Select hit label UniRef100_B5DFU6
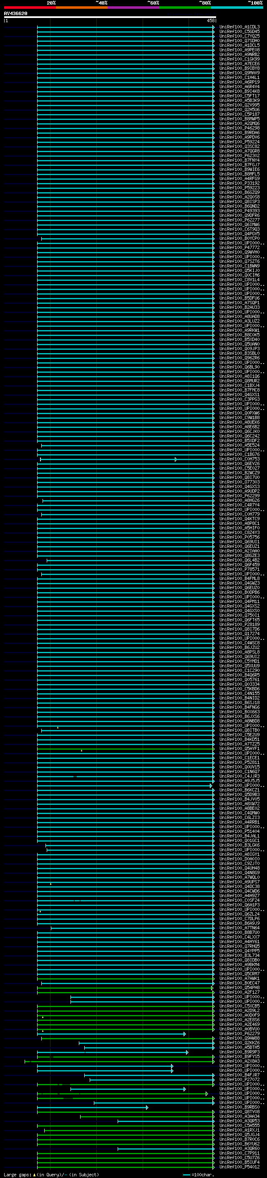Image resolution: width=267 pixels, height=1178 pixels. point(239,298)
